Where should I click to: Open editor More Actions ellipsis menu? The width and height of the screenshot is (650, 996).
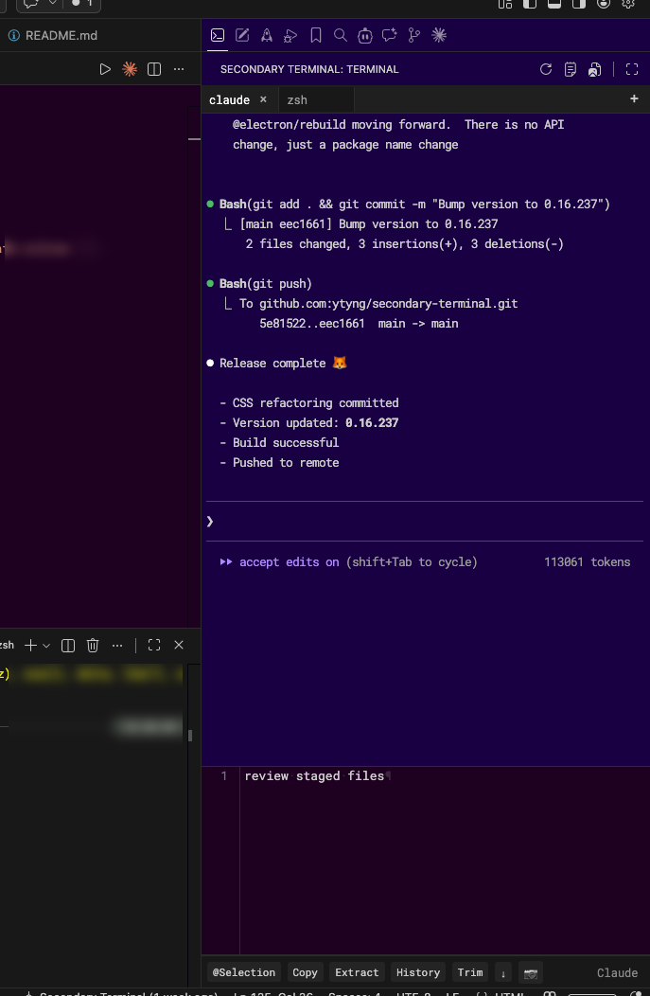pyautogui.click(x=179, y=69)
